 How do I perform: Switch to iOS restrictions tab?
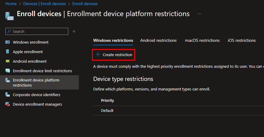[242, 40]
